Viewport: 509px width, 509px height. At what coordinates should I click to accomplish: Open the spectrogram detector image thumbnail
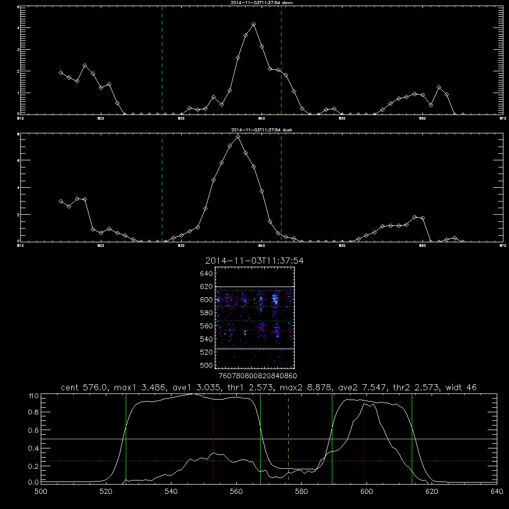(x=254, y=318)
